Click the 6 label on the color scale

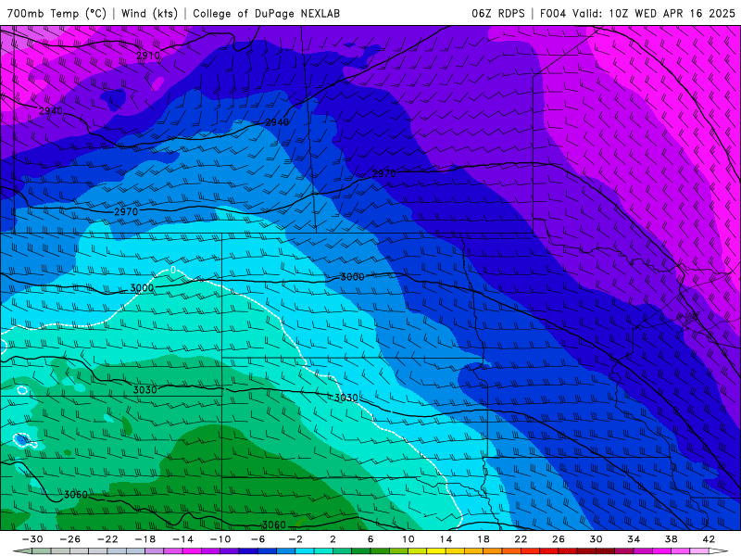pyautogui.click(x=370, y=539)
